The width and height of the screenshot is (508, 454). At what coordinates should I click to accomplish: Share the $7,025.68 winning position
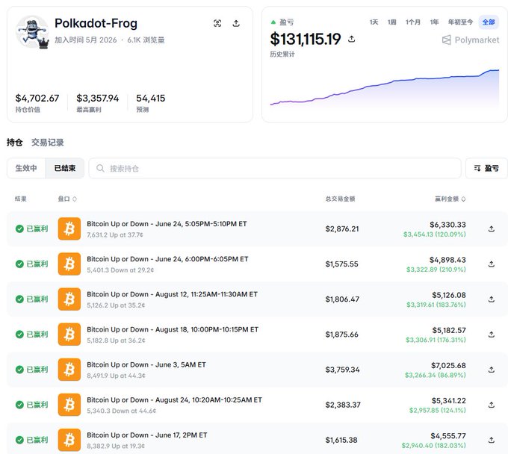tap(491, 370)
